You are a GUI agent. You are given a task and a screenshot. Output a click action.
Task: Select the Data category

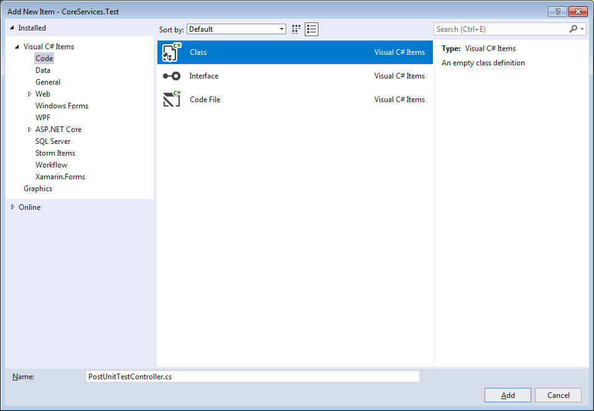(x=43, y=70)
